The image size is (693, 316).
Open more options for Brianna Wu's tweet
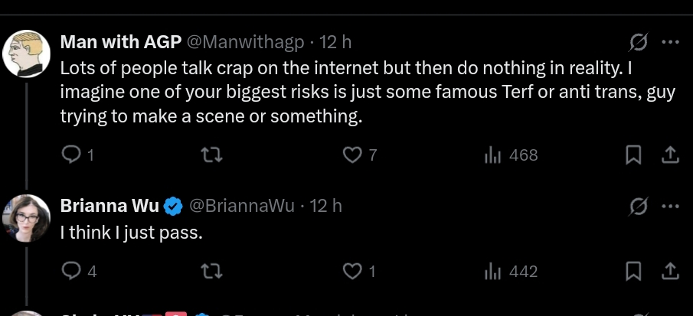pyautogui.click(x=670, y=206)
